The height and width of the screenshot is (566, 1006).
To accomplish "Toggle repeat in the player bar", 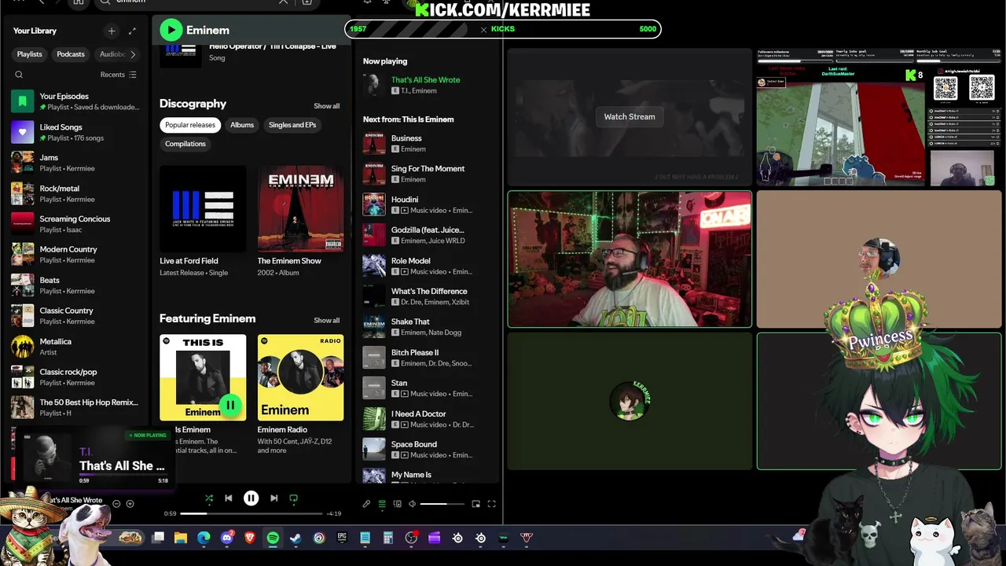I will pos(294,498).
